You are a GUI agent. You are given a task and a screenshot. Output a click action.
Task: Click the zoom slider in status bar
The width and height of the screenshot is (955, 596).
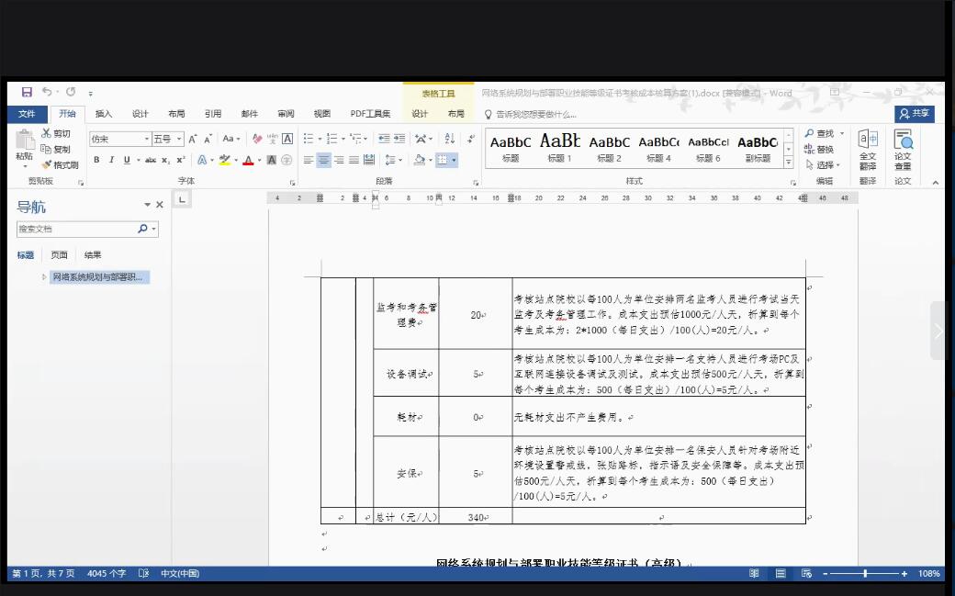[x=865, y=574]
